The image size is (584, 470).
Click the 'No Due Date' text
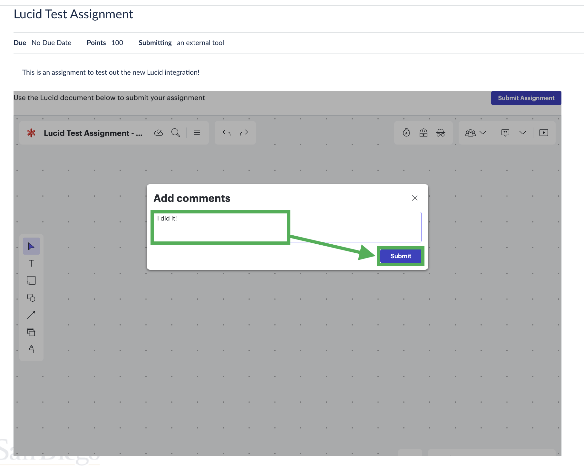tap(51, 43)
